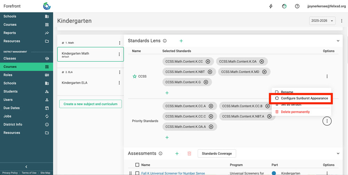This screenshot has width=348, height=175.
Task: Click the star icon next to CCSS
Action: [135, 76]
